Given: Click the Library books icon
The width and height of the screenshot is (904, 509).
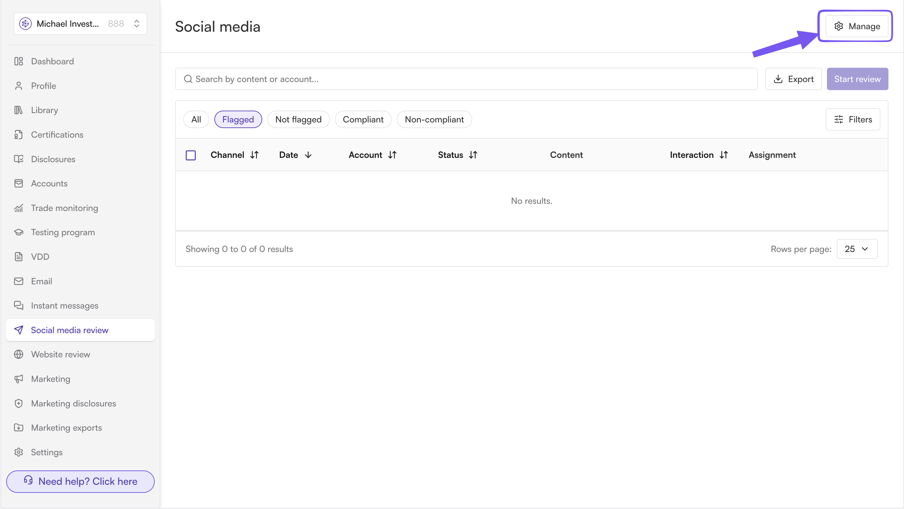Looking at the screenshot, I should (x=19, y=110).
